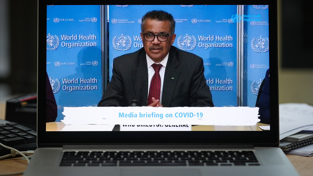Click the WHO emblem on lower-left backdrop panel
Image resolution: width=313 pixels, height=176 pixels.
(55, 84)
